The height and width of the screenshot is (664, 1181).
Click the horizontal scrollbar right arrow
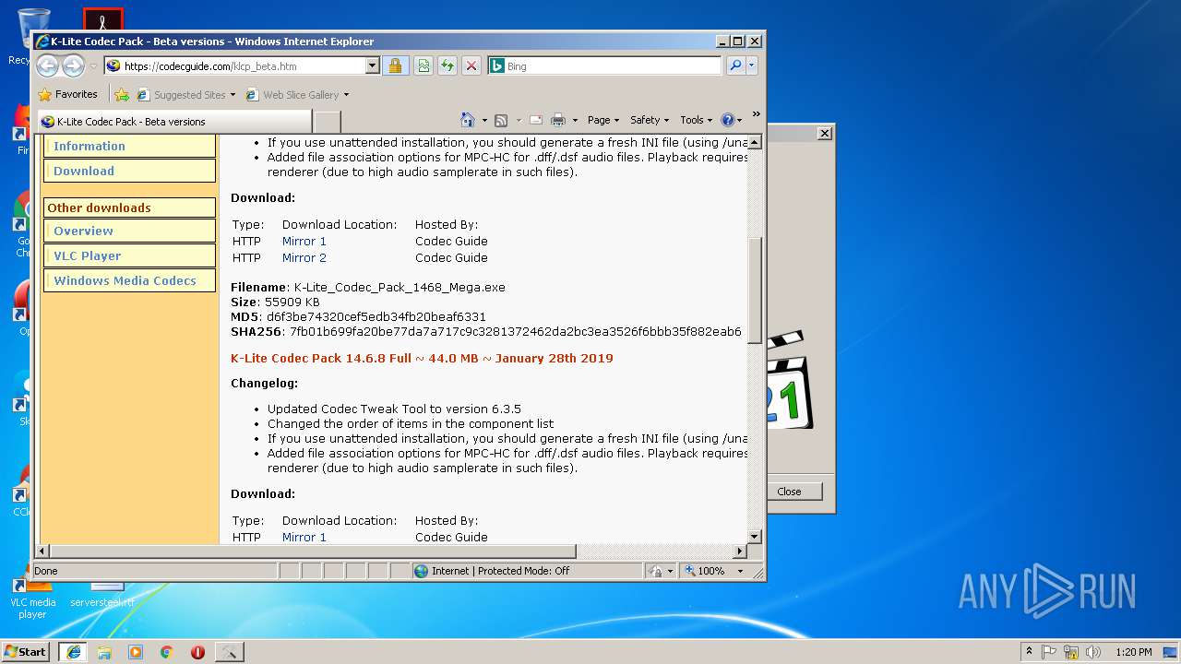[x=739, y=551]
